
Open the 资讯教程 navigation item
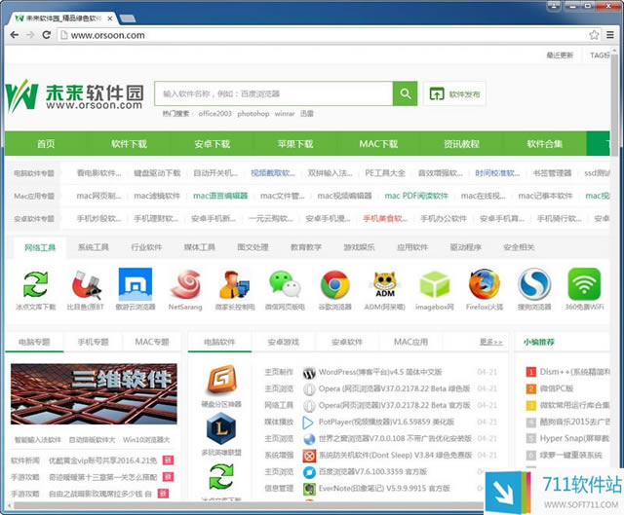(461, 144)
